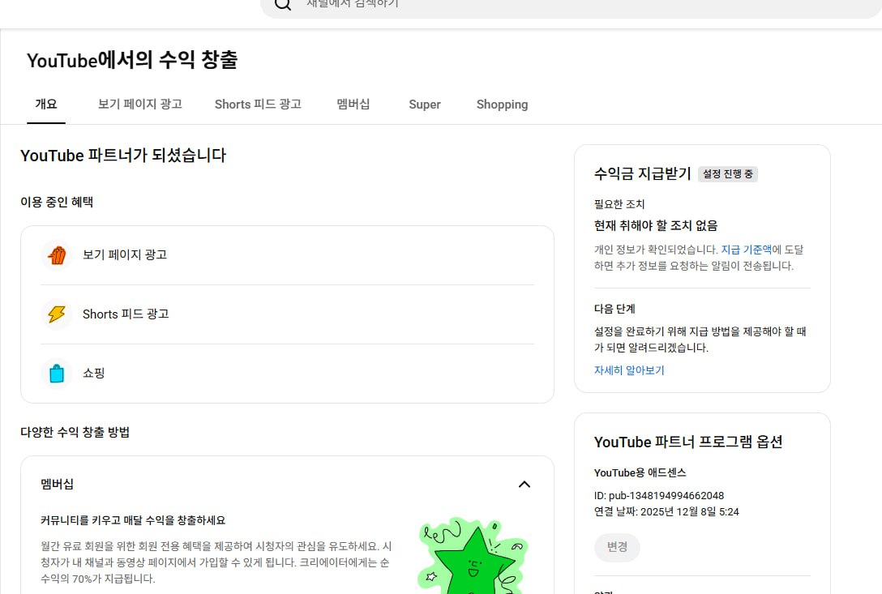The image size is (882, 594).
Task: Switch to the 보기 페이지 광고 tab
Action: tap(139, 105)
